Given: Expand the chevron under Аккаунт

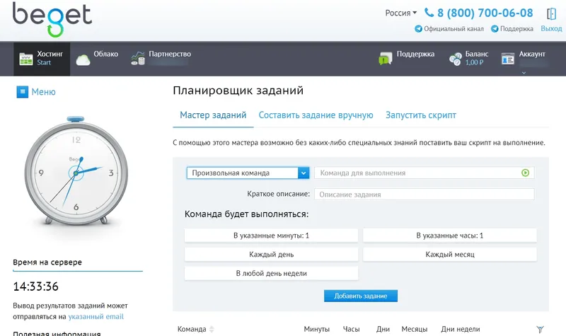Looking at the screenshot, I should [x=524, y=73].
